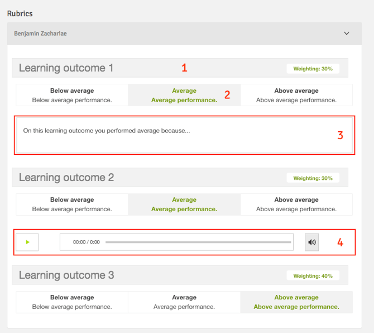The width and height of the screenshot is (374, 333).
Task: Click the Weighting: 40% badge of outcome 3
Action: (313, 275)
